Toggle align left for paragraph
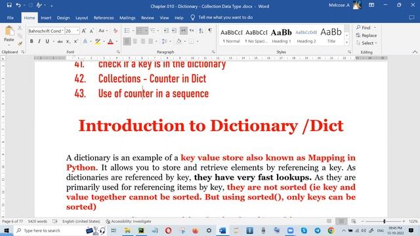 coord(127,41)
